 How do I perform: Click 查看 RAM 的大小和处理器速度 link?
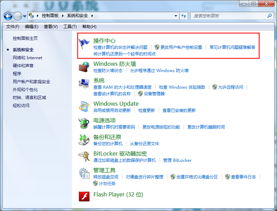[122, 87]
